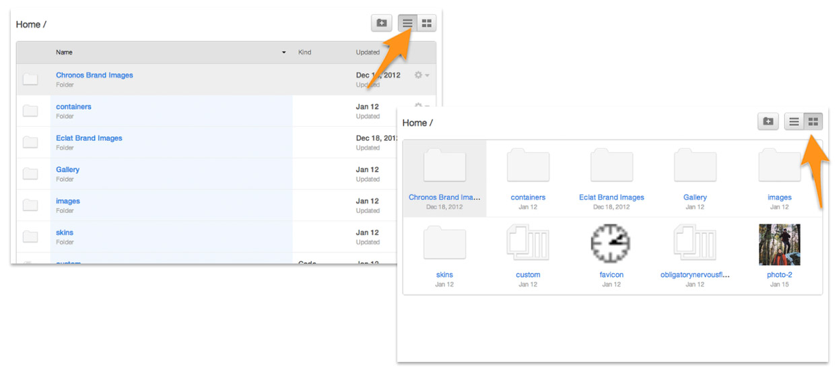This screenshot has height=372, width=839.
Task: Select obligatorynervousfl... file icon in grid
Action: point(695,243)
